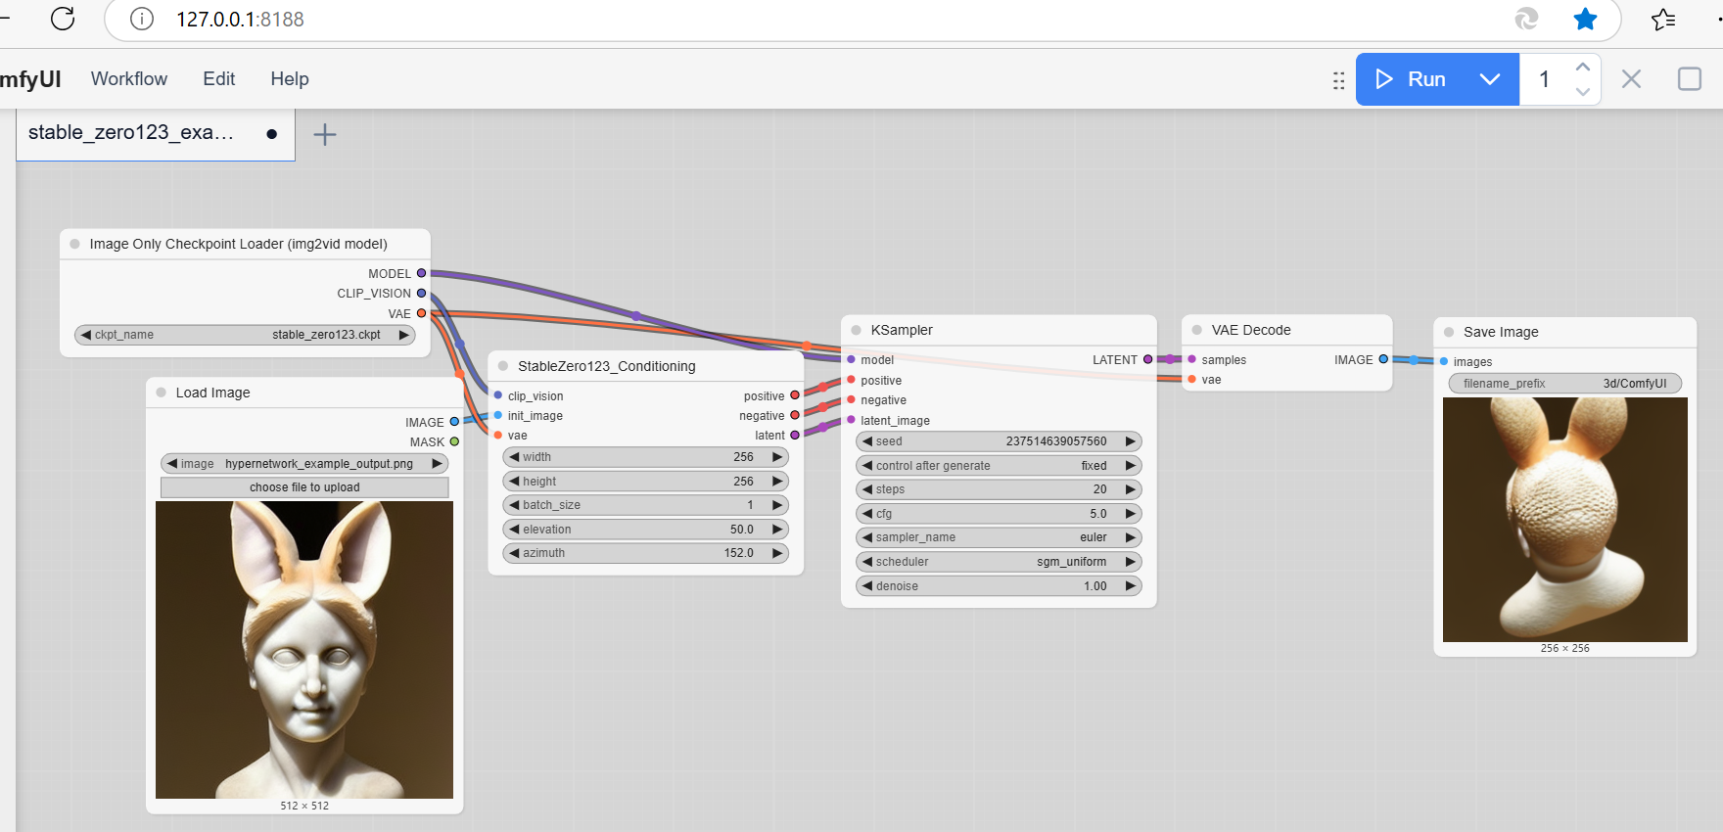
Task: Increase batch_size with right arrow
Action: tap(777, 505)
